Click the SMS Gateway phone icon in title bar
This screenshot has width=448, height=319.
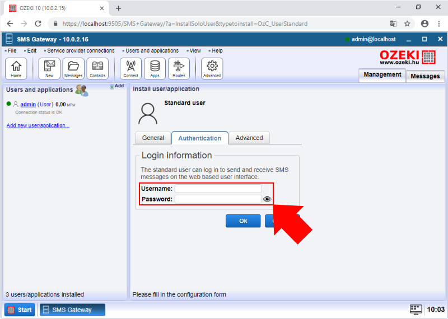9,39
